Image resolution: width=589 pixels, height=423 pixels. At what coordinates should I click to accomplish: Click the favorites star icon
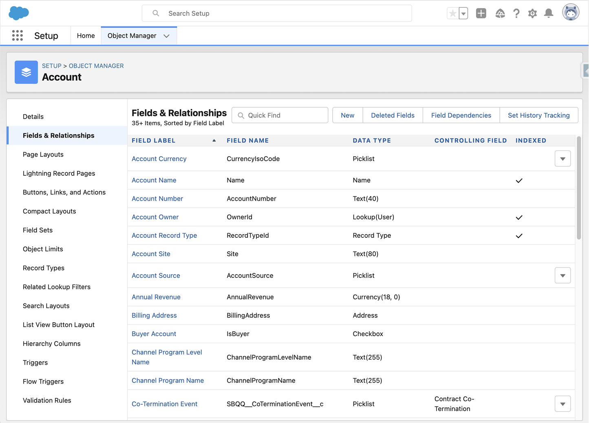pos(453,13)
